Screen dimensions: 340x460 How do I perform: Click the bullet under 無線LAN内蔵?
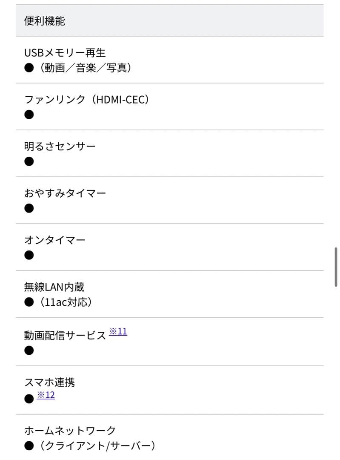(29, 302)
